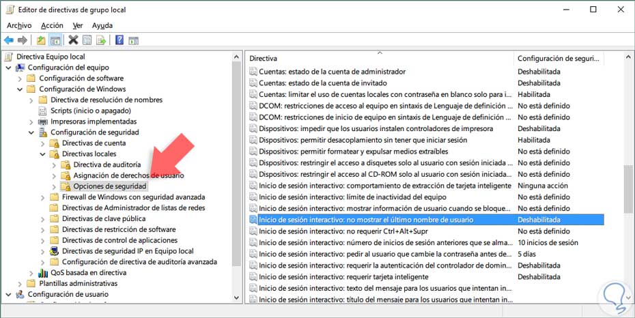Click the Directiva Equipo local root icon
The image size is (635, 318).
coord(8,57)
